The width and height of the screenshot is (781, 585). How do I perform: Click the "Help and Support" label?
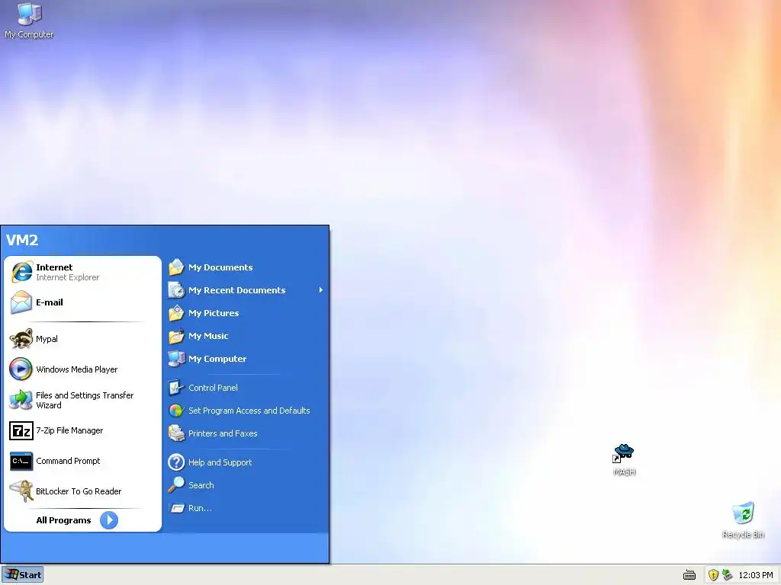[x=220, y=462]
